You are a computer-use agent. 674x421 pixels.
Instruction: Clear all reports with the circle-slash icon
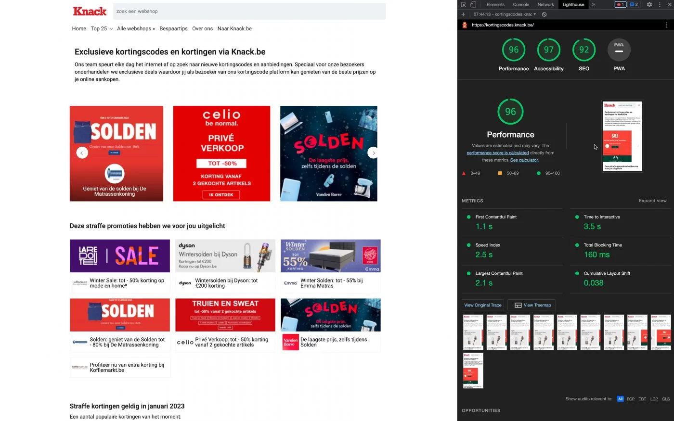[x=544, y=14]
